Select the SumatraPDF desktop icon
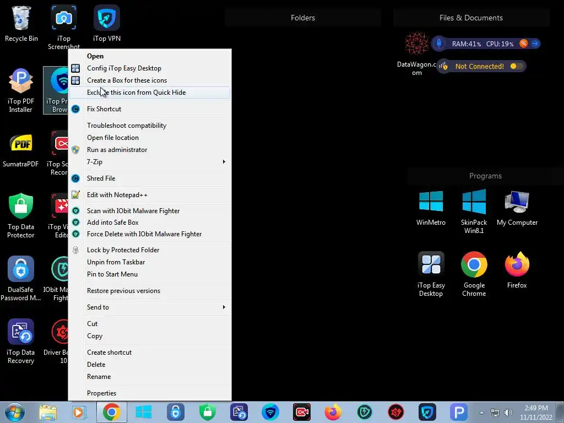Screen dimensions: 564x423 tap(20, 149)
